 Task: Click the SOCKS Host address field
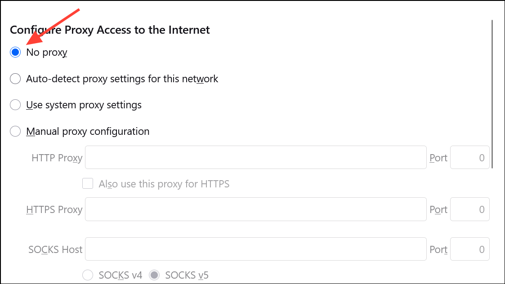pyautogui.click(x=255, y=249)
